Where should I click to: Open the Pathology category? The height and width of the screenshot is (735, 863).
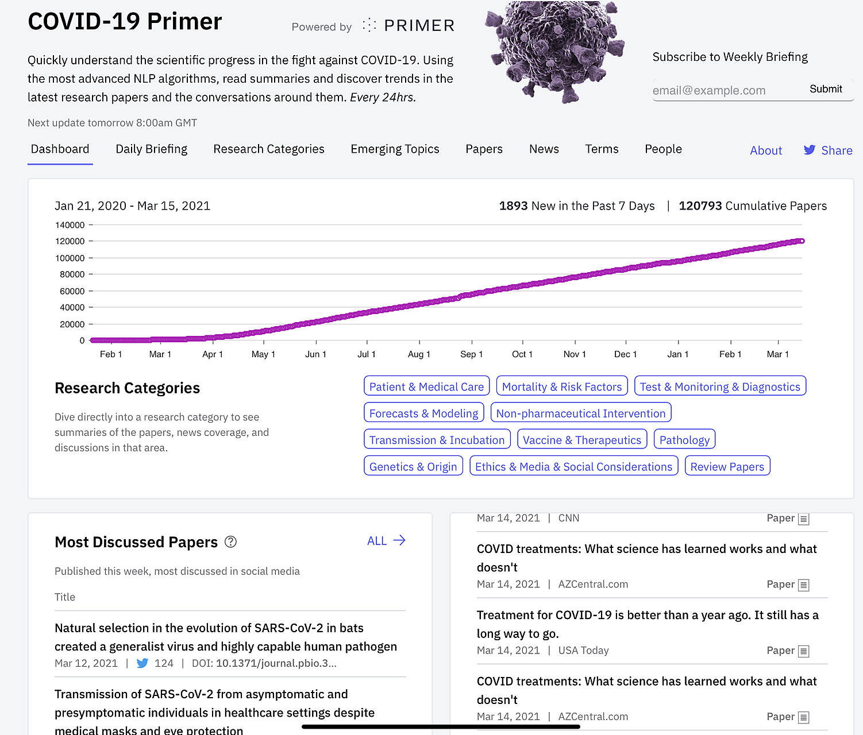(684, 440)
